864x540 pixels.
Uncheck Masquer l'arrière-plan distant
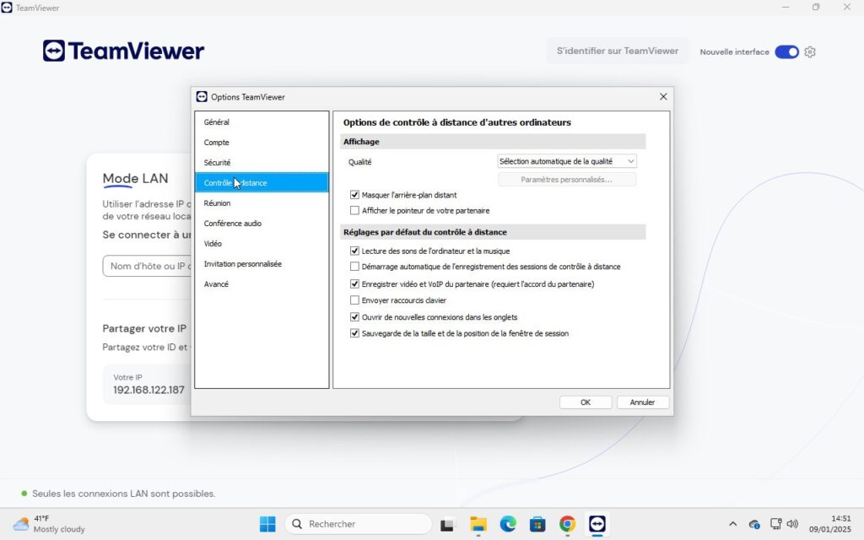(x=354, y=195)
